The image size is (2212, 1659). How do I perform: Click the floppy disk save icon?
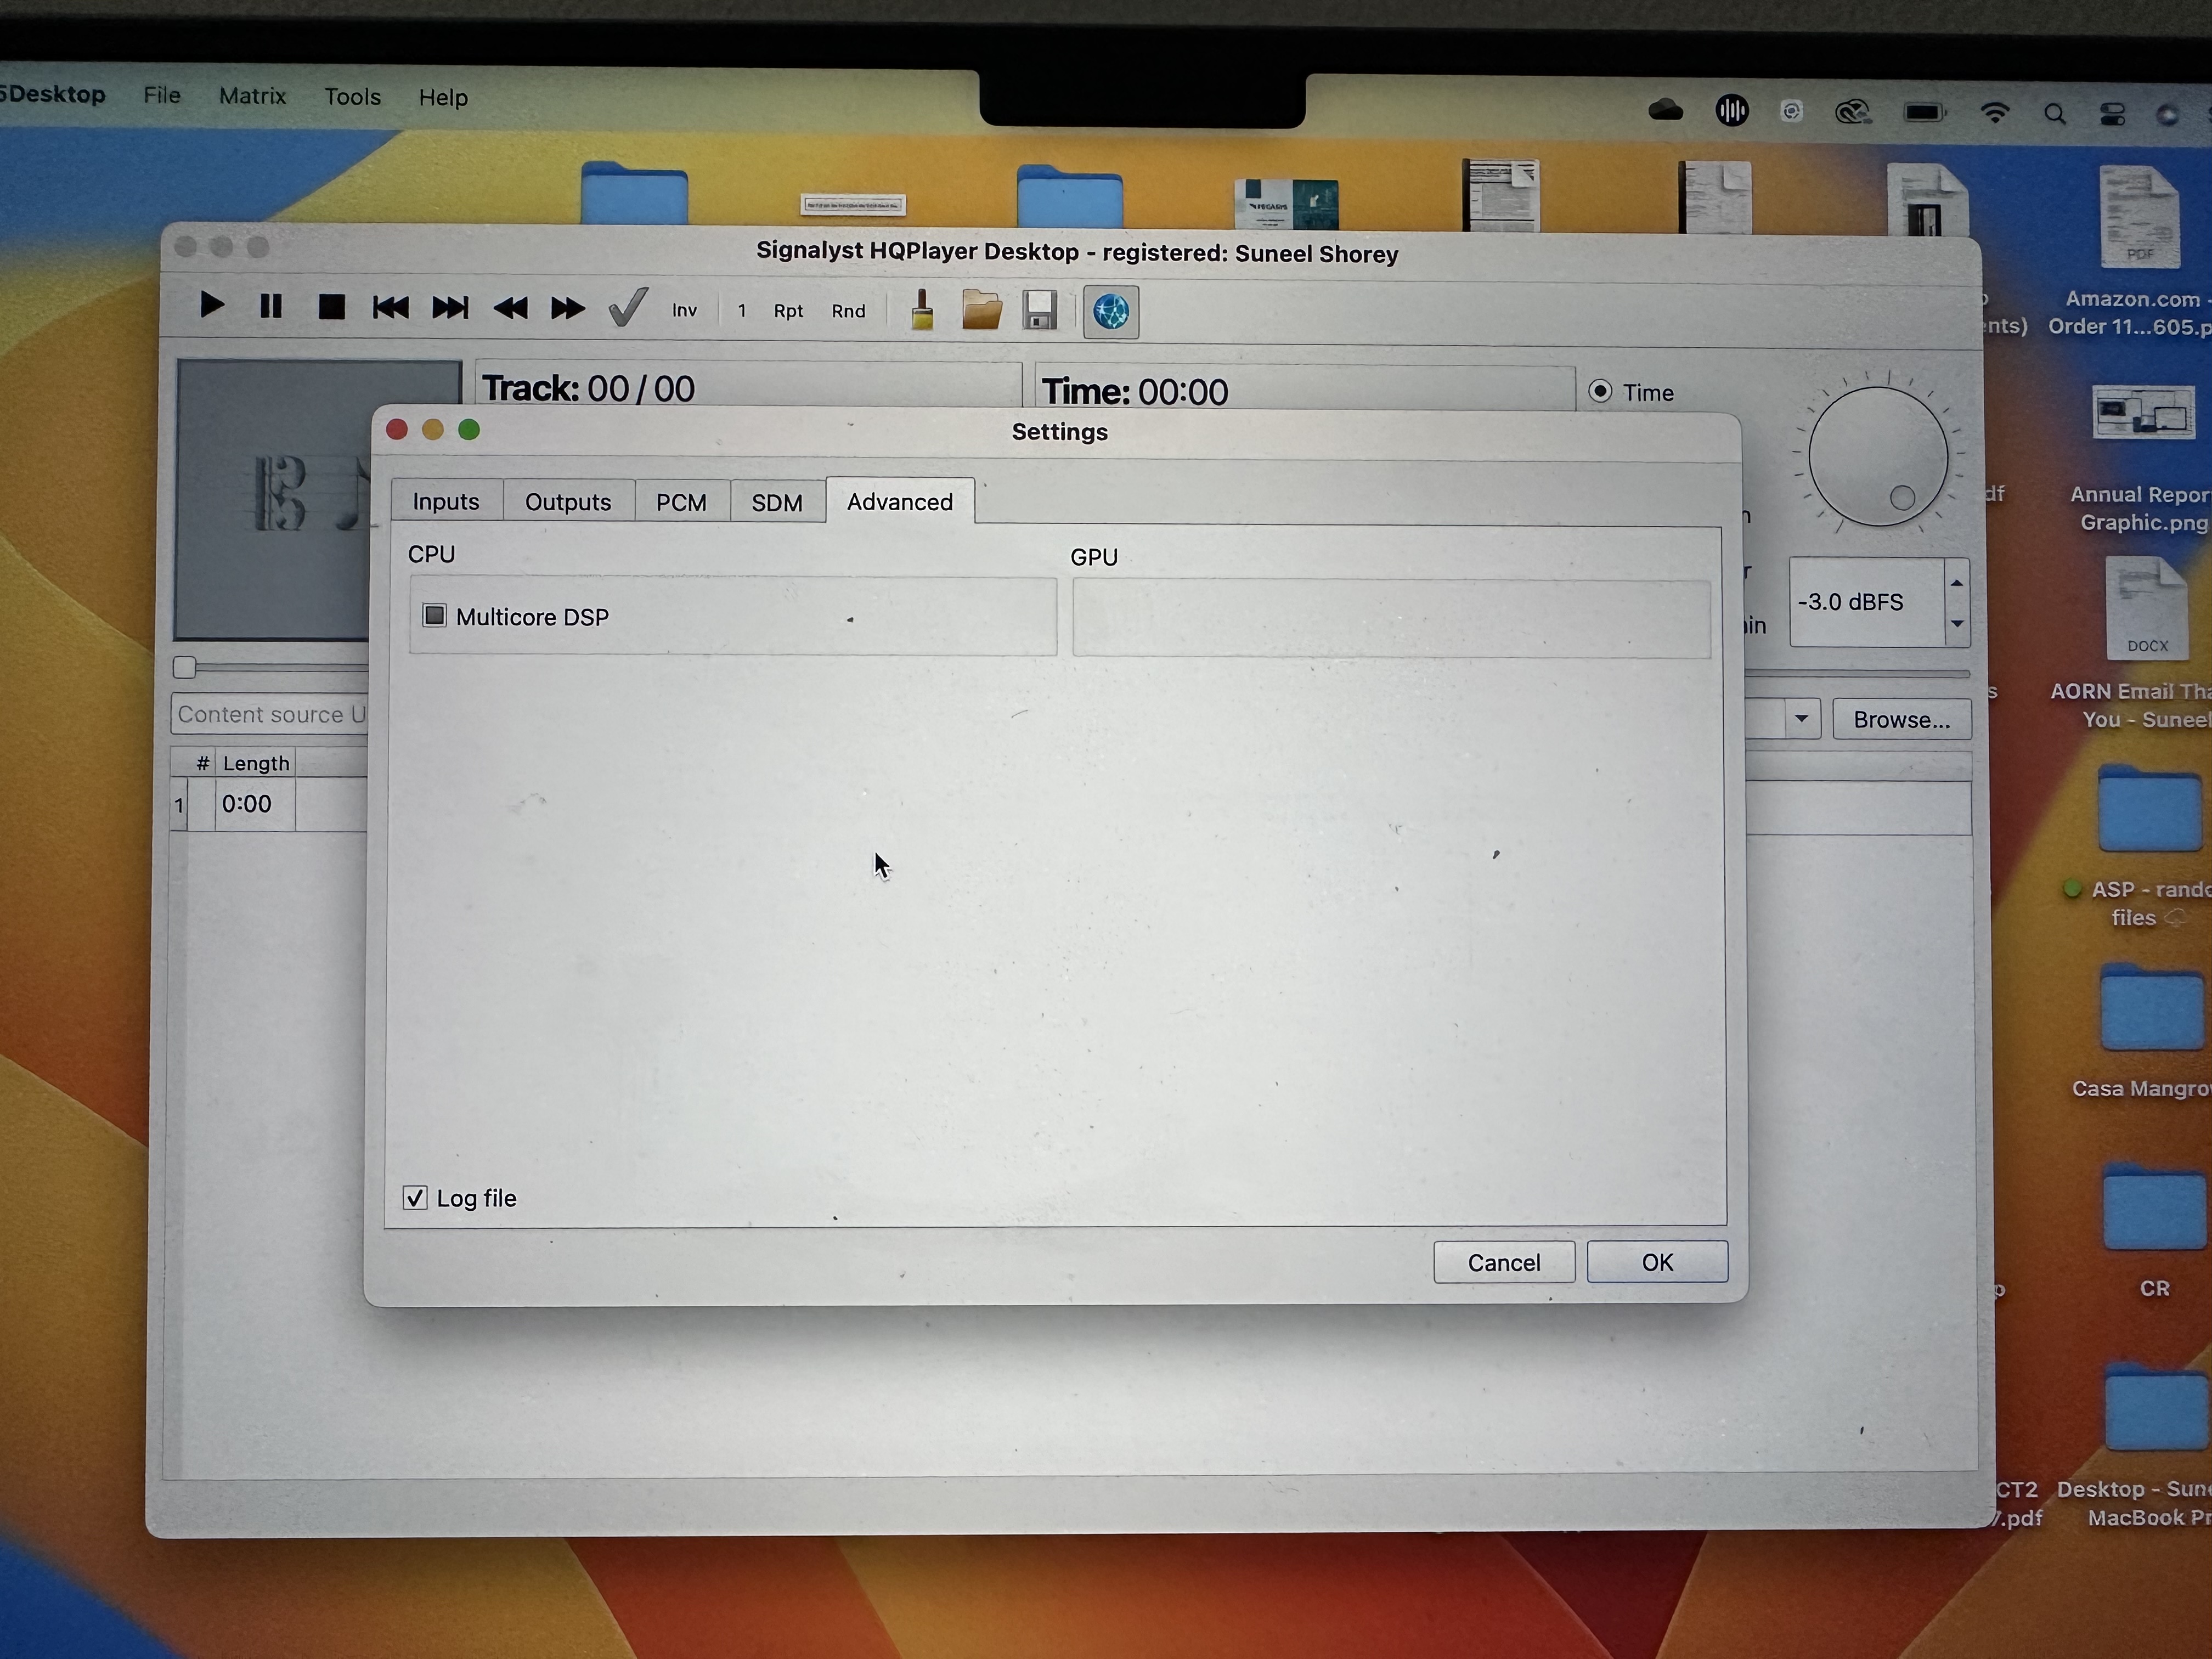pos(1040,311)
